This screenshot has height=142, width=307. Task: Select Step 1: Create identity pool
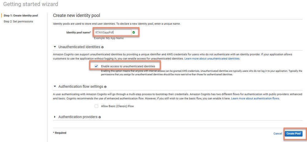pyautogui.click(x=21, y=15)
